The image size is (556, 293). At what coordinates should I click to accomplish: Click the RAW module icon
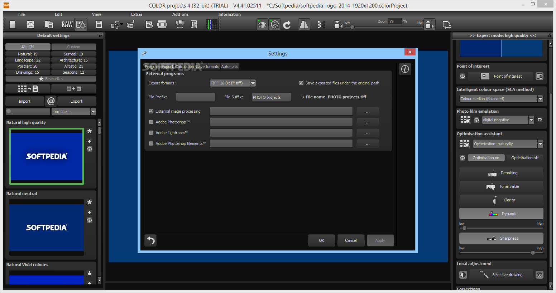tap(67, 24)
